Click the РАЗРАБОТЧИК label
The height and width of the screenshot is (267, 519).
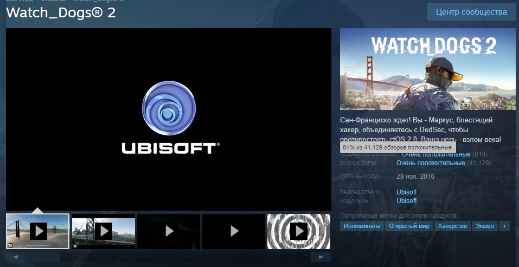click(360, 192)
